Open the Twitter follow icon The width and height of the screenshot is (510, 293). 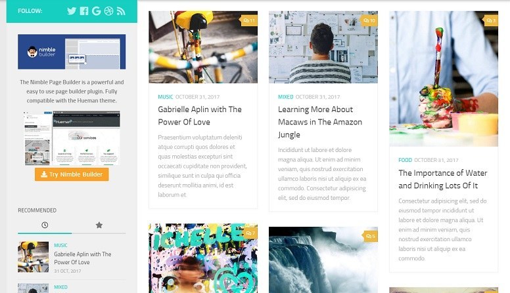(72, 11)
